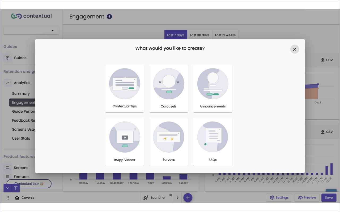Expand the arrow next to Launcher

(x=177, y=198)
